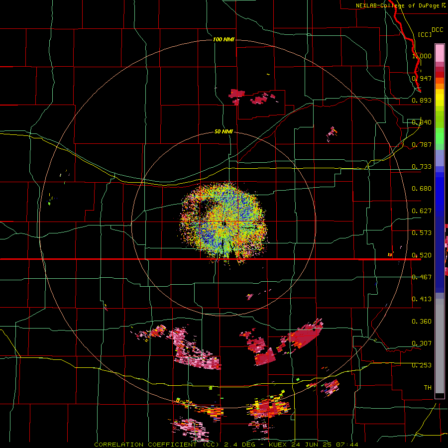The height and width of the screenshot is (448, 448).
Task: Select the 0.520 scale value
Action: [422, 255]
